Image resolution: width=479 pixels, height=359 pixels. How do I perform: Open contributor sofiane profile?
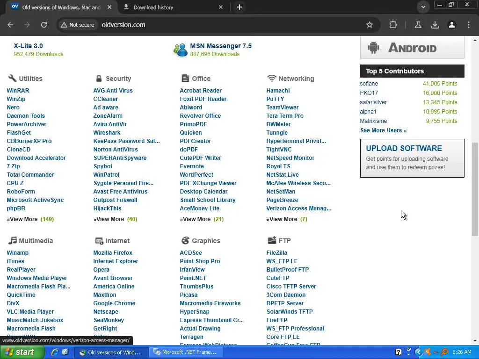click(x=369, y=83)
